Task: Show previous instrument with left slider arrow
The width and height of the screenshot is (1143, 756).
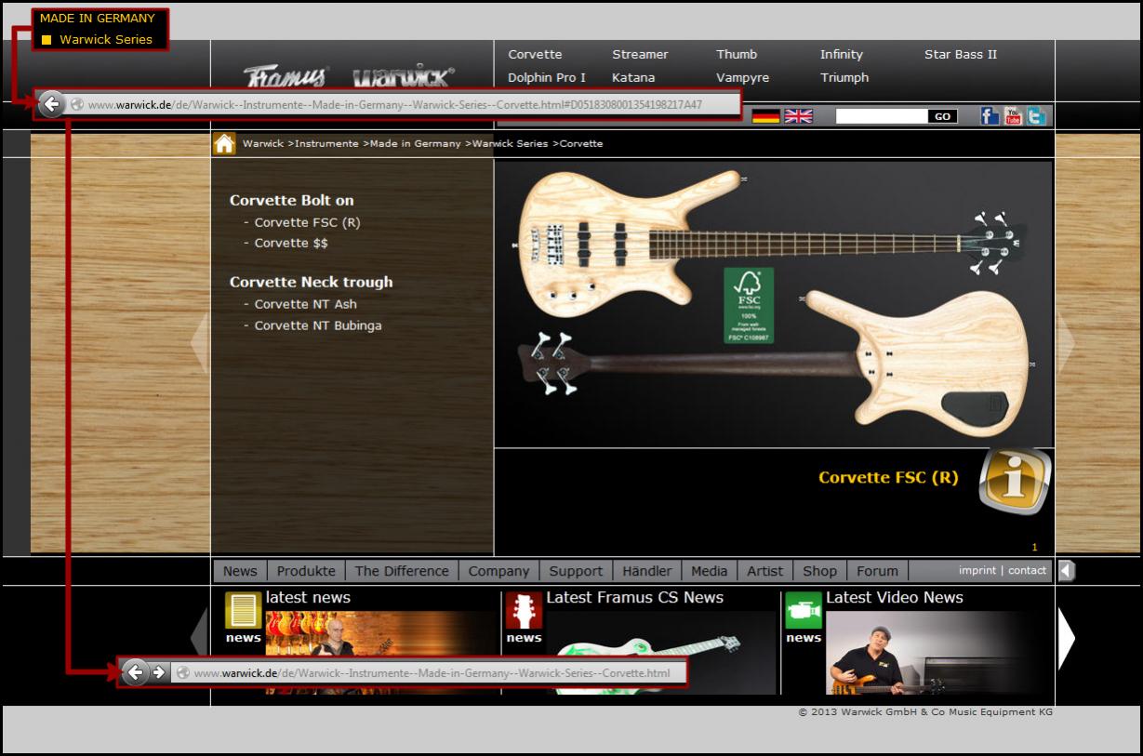Action: (x=199, y=342)
